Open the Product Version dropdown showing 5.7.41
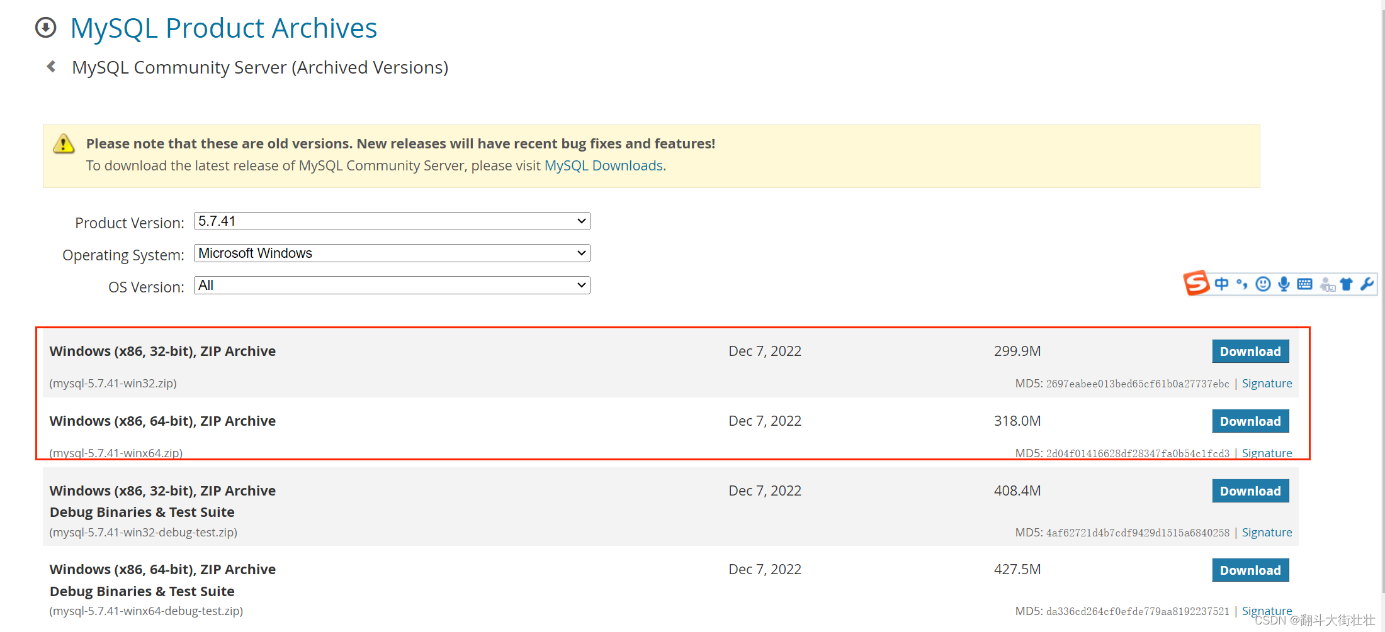1385x632 pixels. 392,221
